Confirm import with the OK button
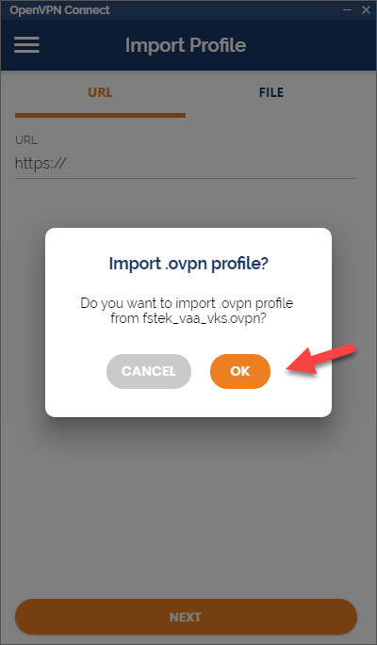Image resolution: width=377 pixels, height=645 pixels. pyautogui.click(x=240, y=371)
